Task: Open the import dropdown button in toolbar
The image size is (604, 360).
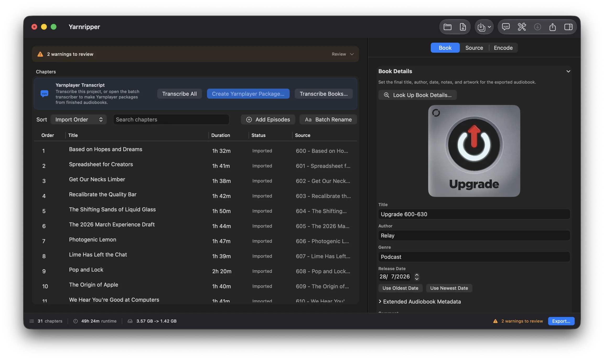Action: point(484,27)
